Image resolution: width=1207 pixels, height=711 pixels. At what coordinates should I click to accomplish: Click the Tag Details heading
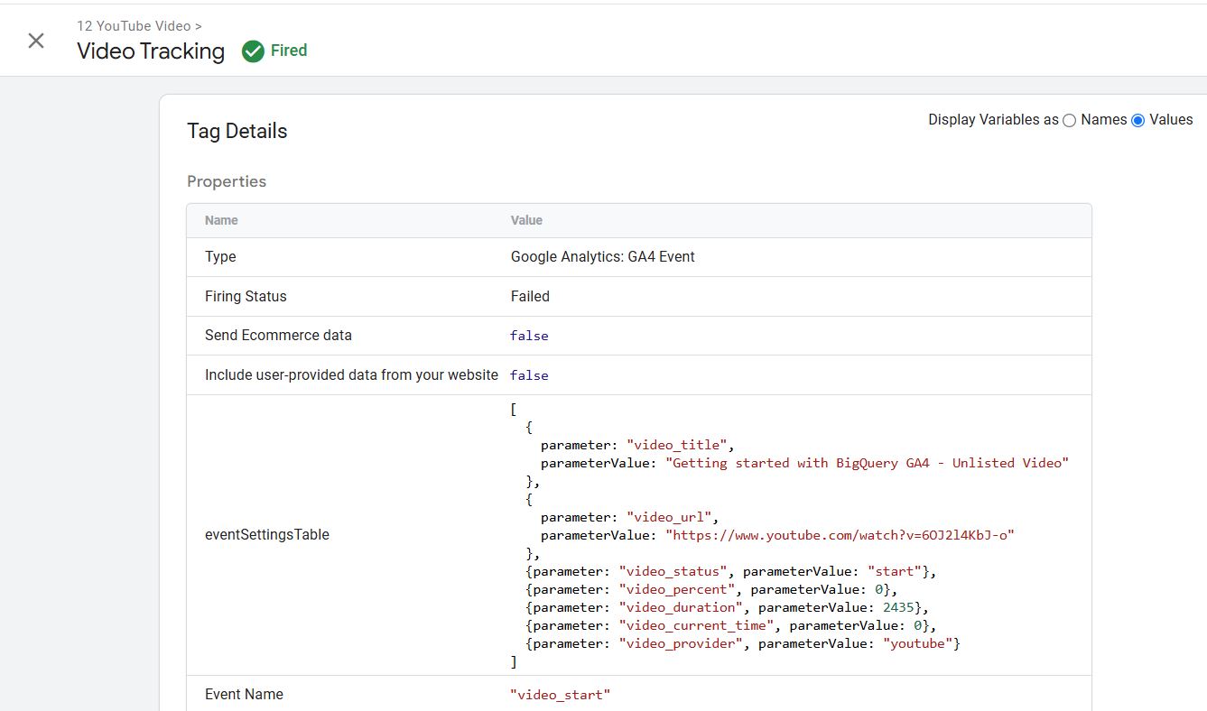[237, 131]
